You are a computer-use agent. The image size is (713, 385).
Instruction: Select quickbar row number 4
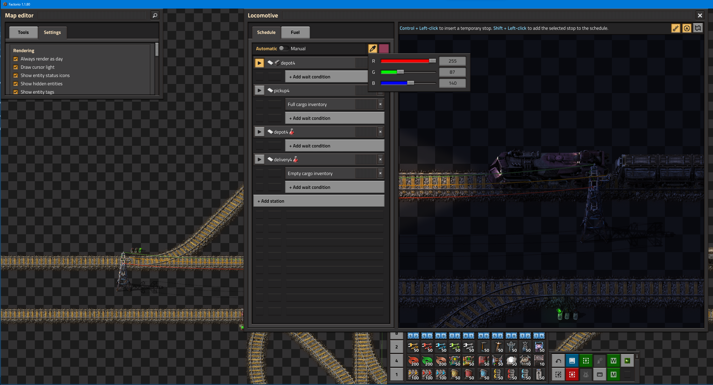(396, 361)
